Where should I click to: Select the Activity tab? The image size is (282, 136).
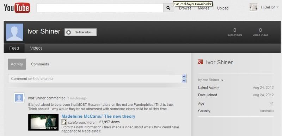(17, 64)
